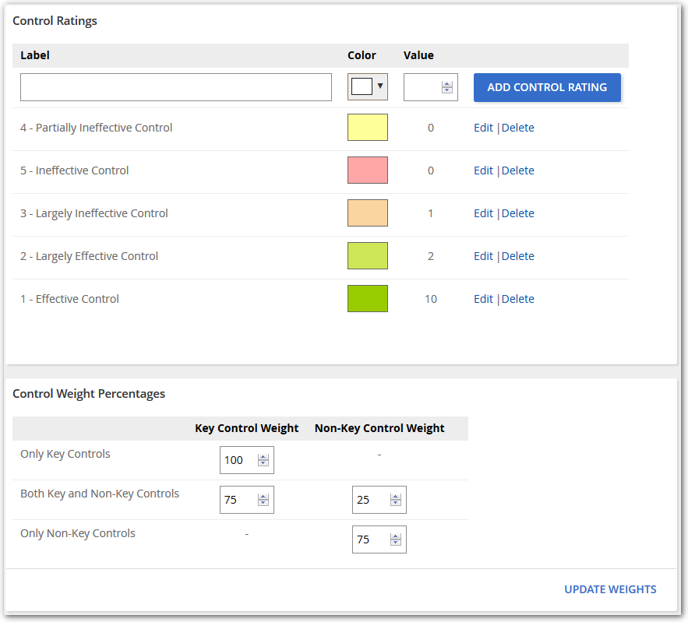The height and width of the screenshot is (622, 688).
Task: Adjust Only Key Controls weight spinner
Action: (x=263, y=460)
